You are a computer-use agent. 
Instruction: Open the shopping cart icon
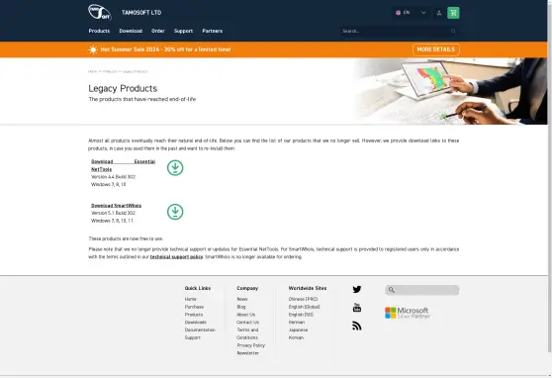click(x=453, y=13)
